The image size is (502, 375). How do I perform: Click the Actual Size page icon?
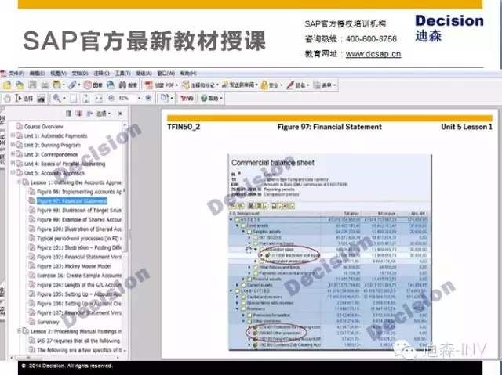[73, 99]
